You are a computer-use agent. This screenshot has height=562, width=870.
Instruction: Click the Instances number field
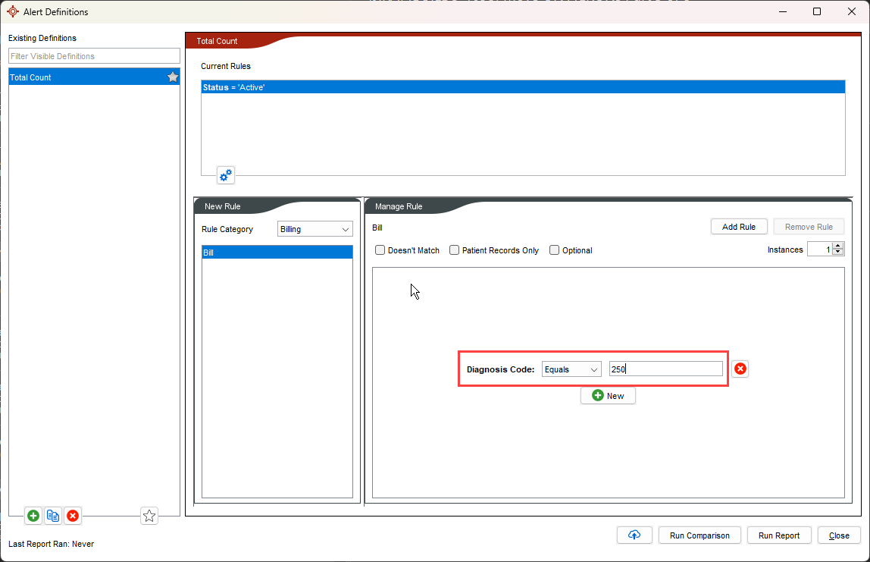point(820,250)
